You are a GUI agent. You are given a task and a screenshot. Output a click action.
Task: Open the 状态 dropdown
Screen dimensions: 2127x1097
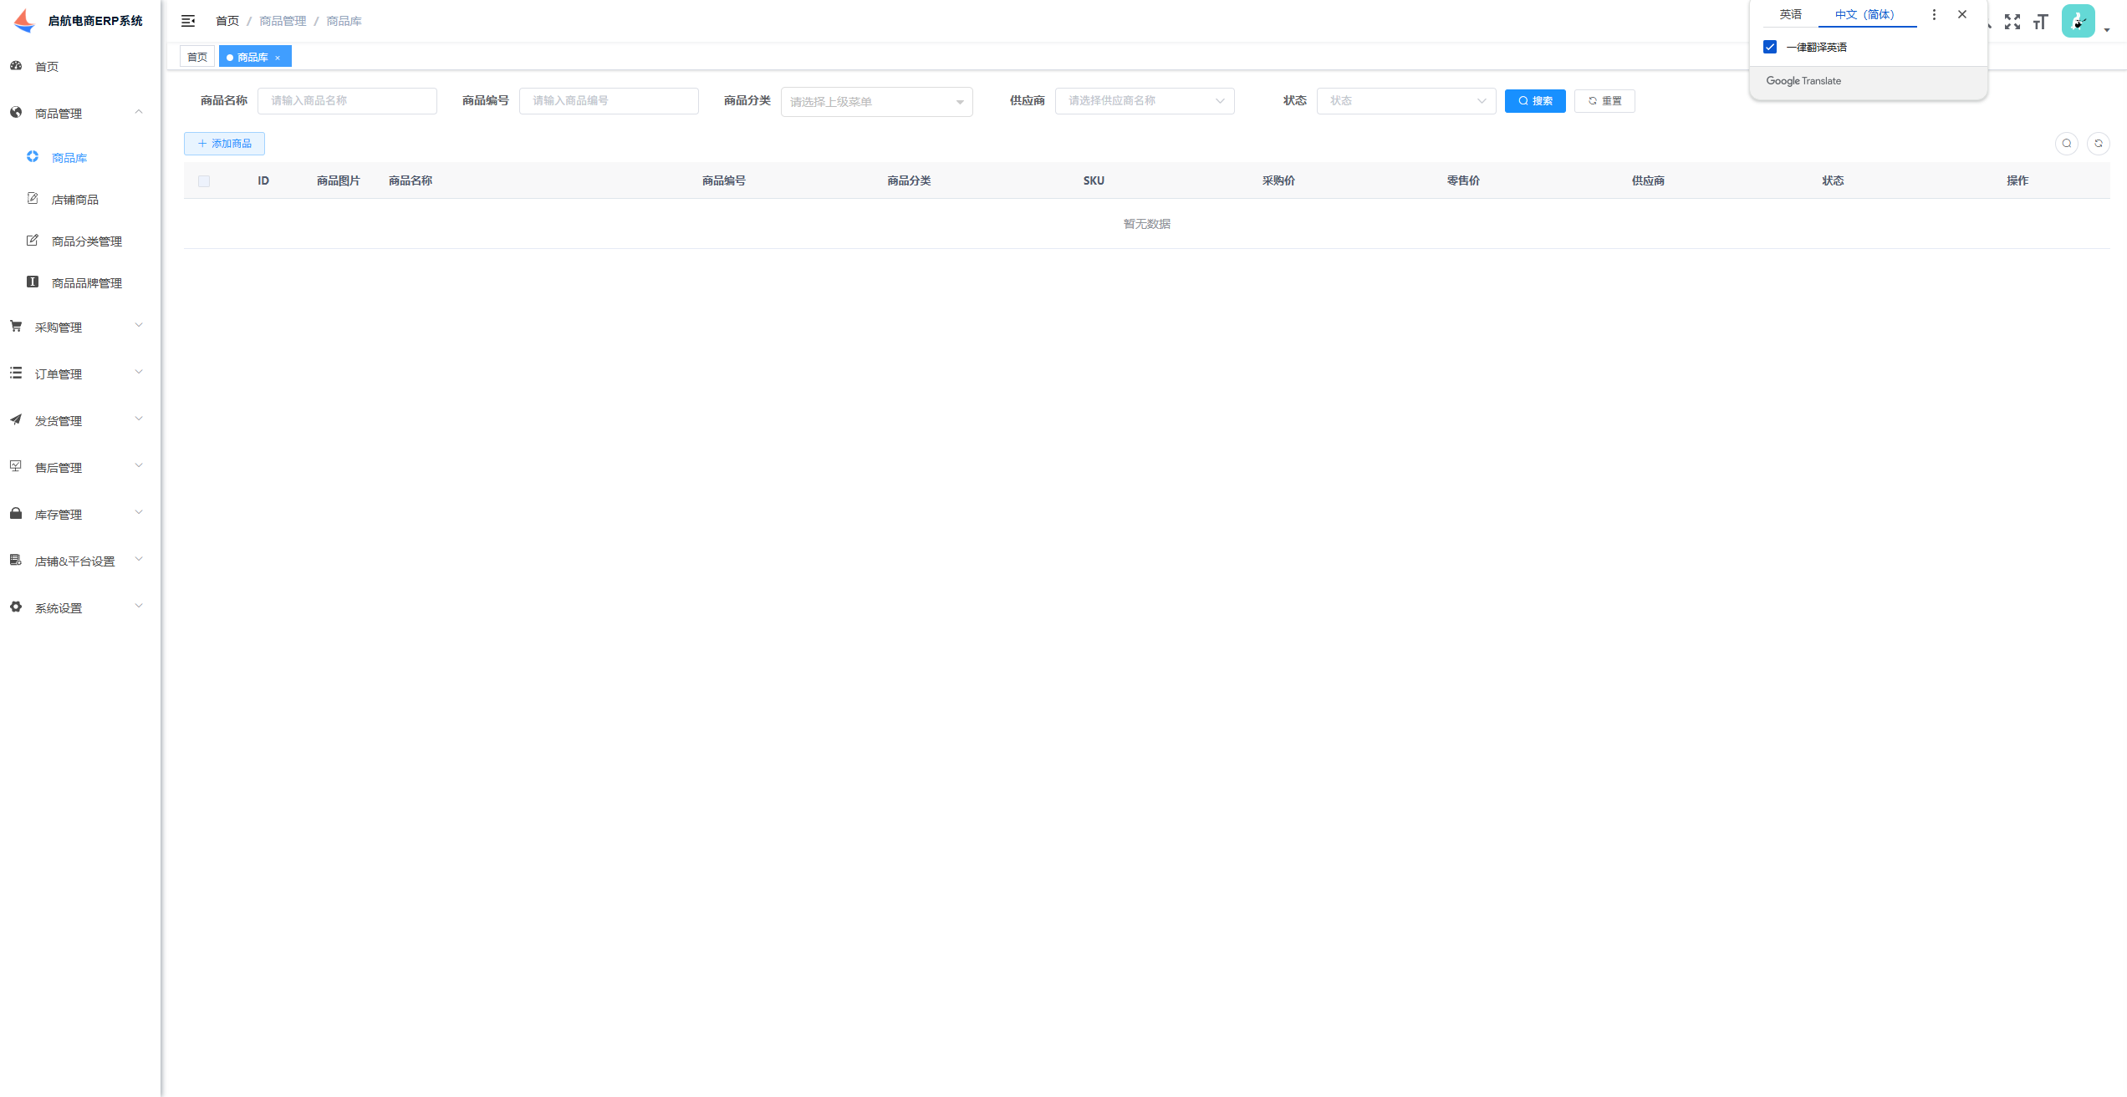1405,101
